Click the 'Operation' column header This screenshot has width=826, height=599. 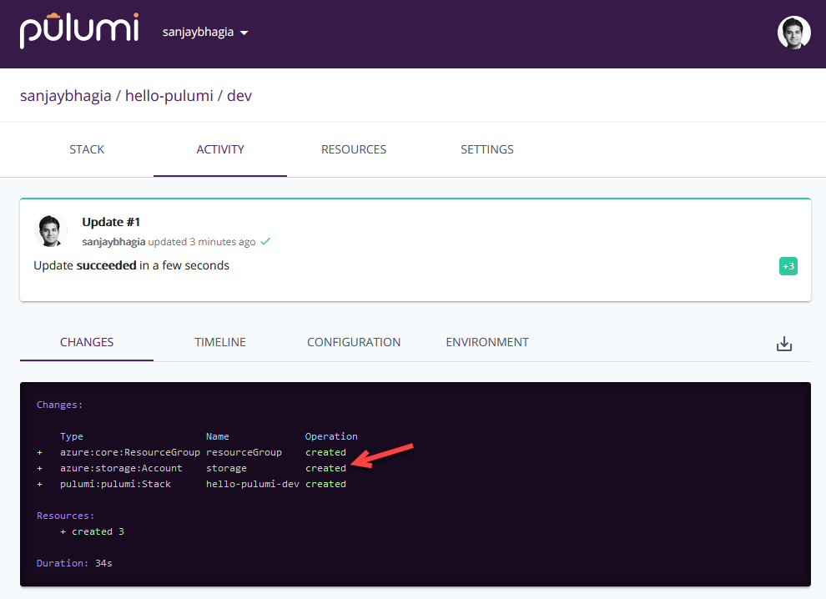click(x=331, y=436)
